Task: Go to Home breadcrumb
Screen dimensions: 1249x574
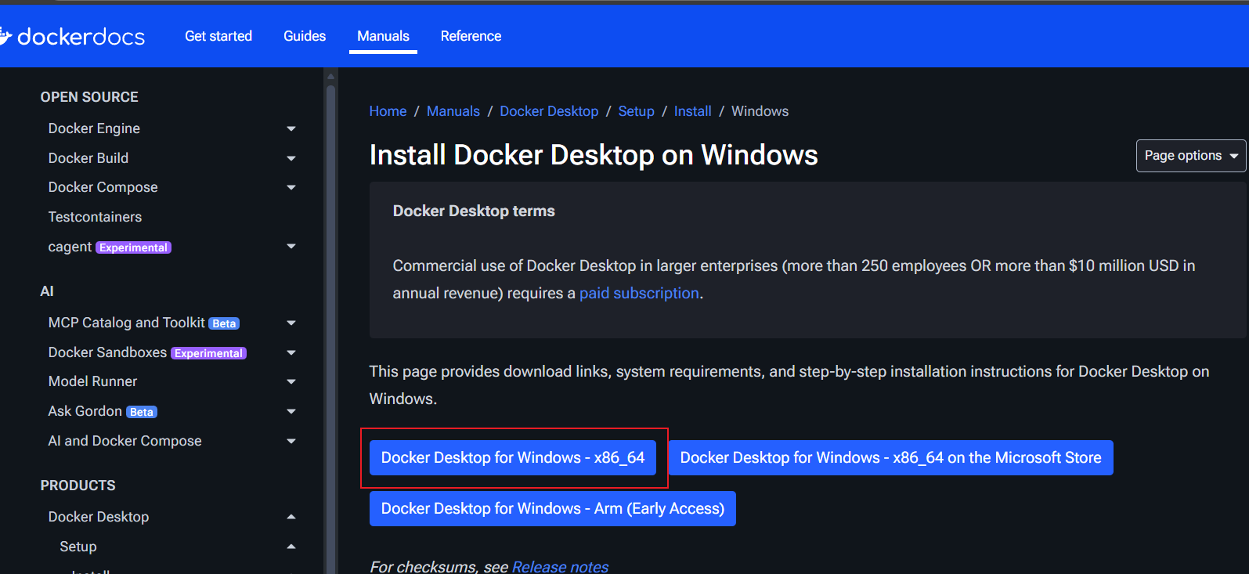Action: [388, 111]
